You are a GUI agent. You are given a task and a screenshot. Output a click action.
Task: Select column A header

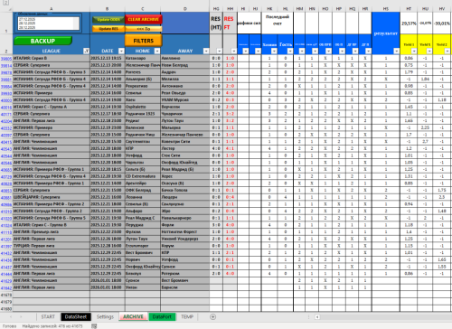coord(52,9)
